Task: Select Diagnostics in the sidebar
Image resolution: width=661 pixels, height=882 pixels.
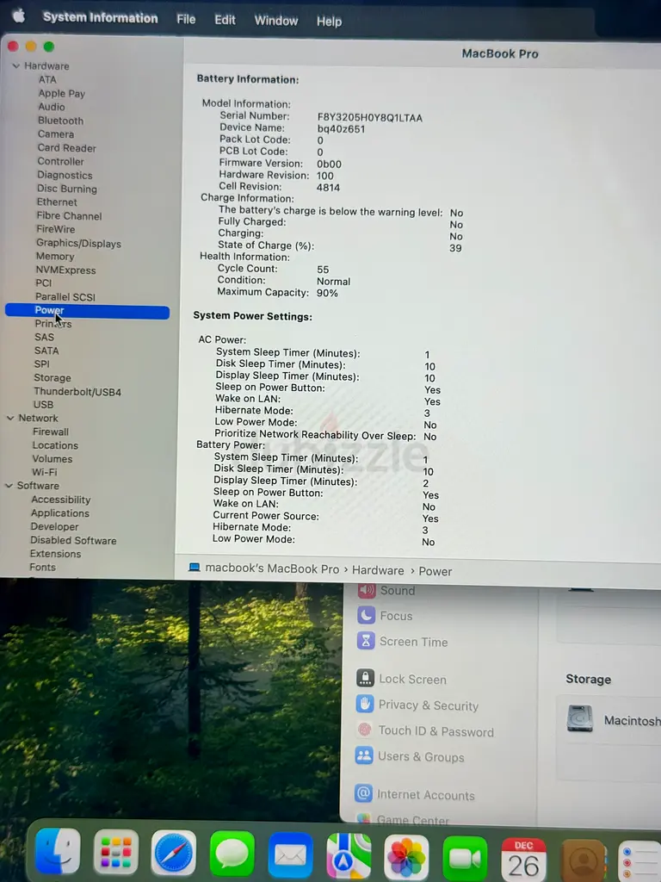Action: (65, 175)
